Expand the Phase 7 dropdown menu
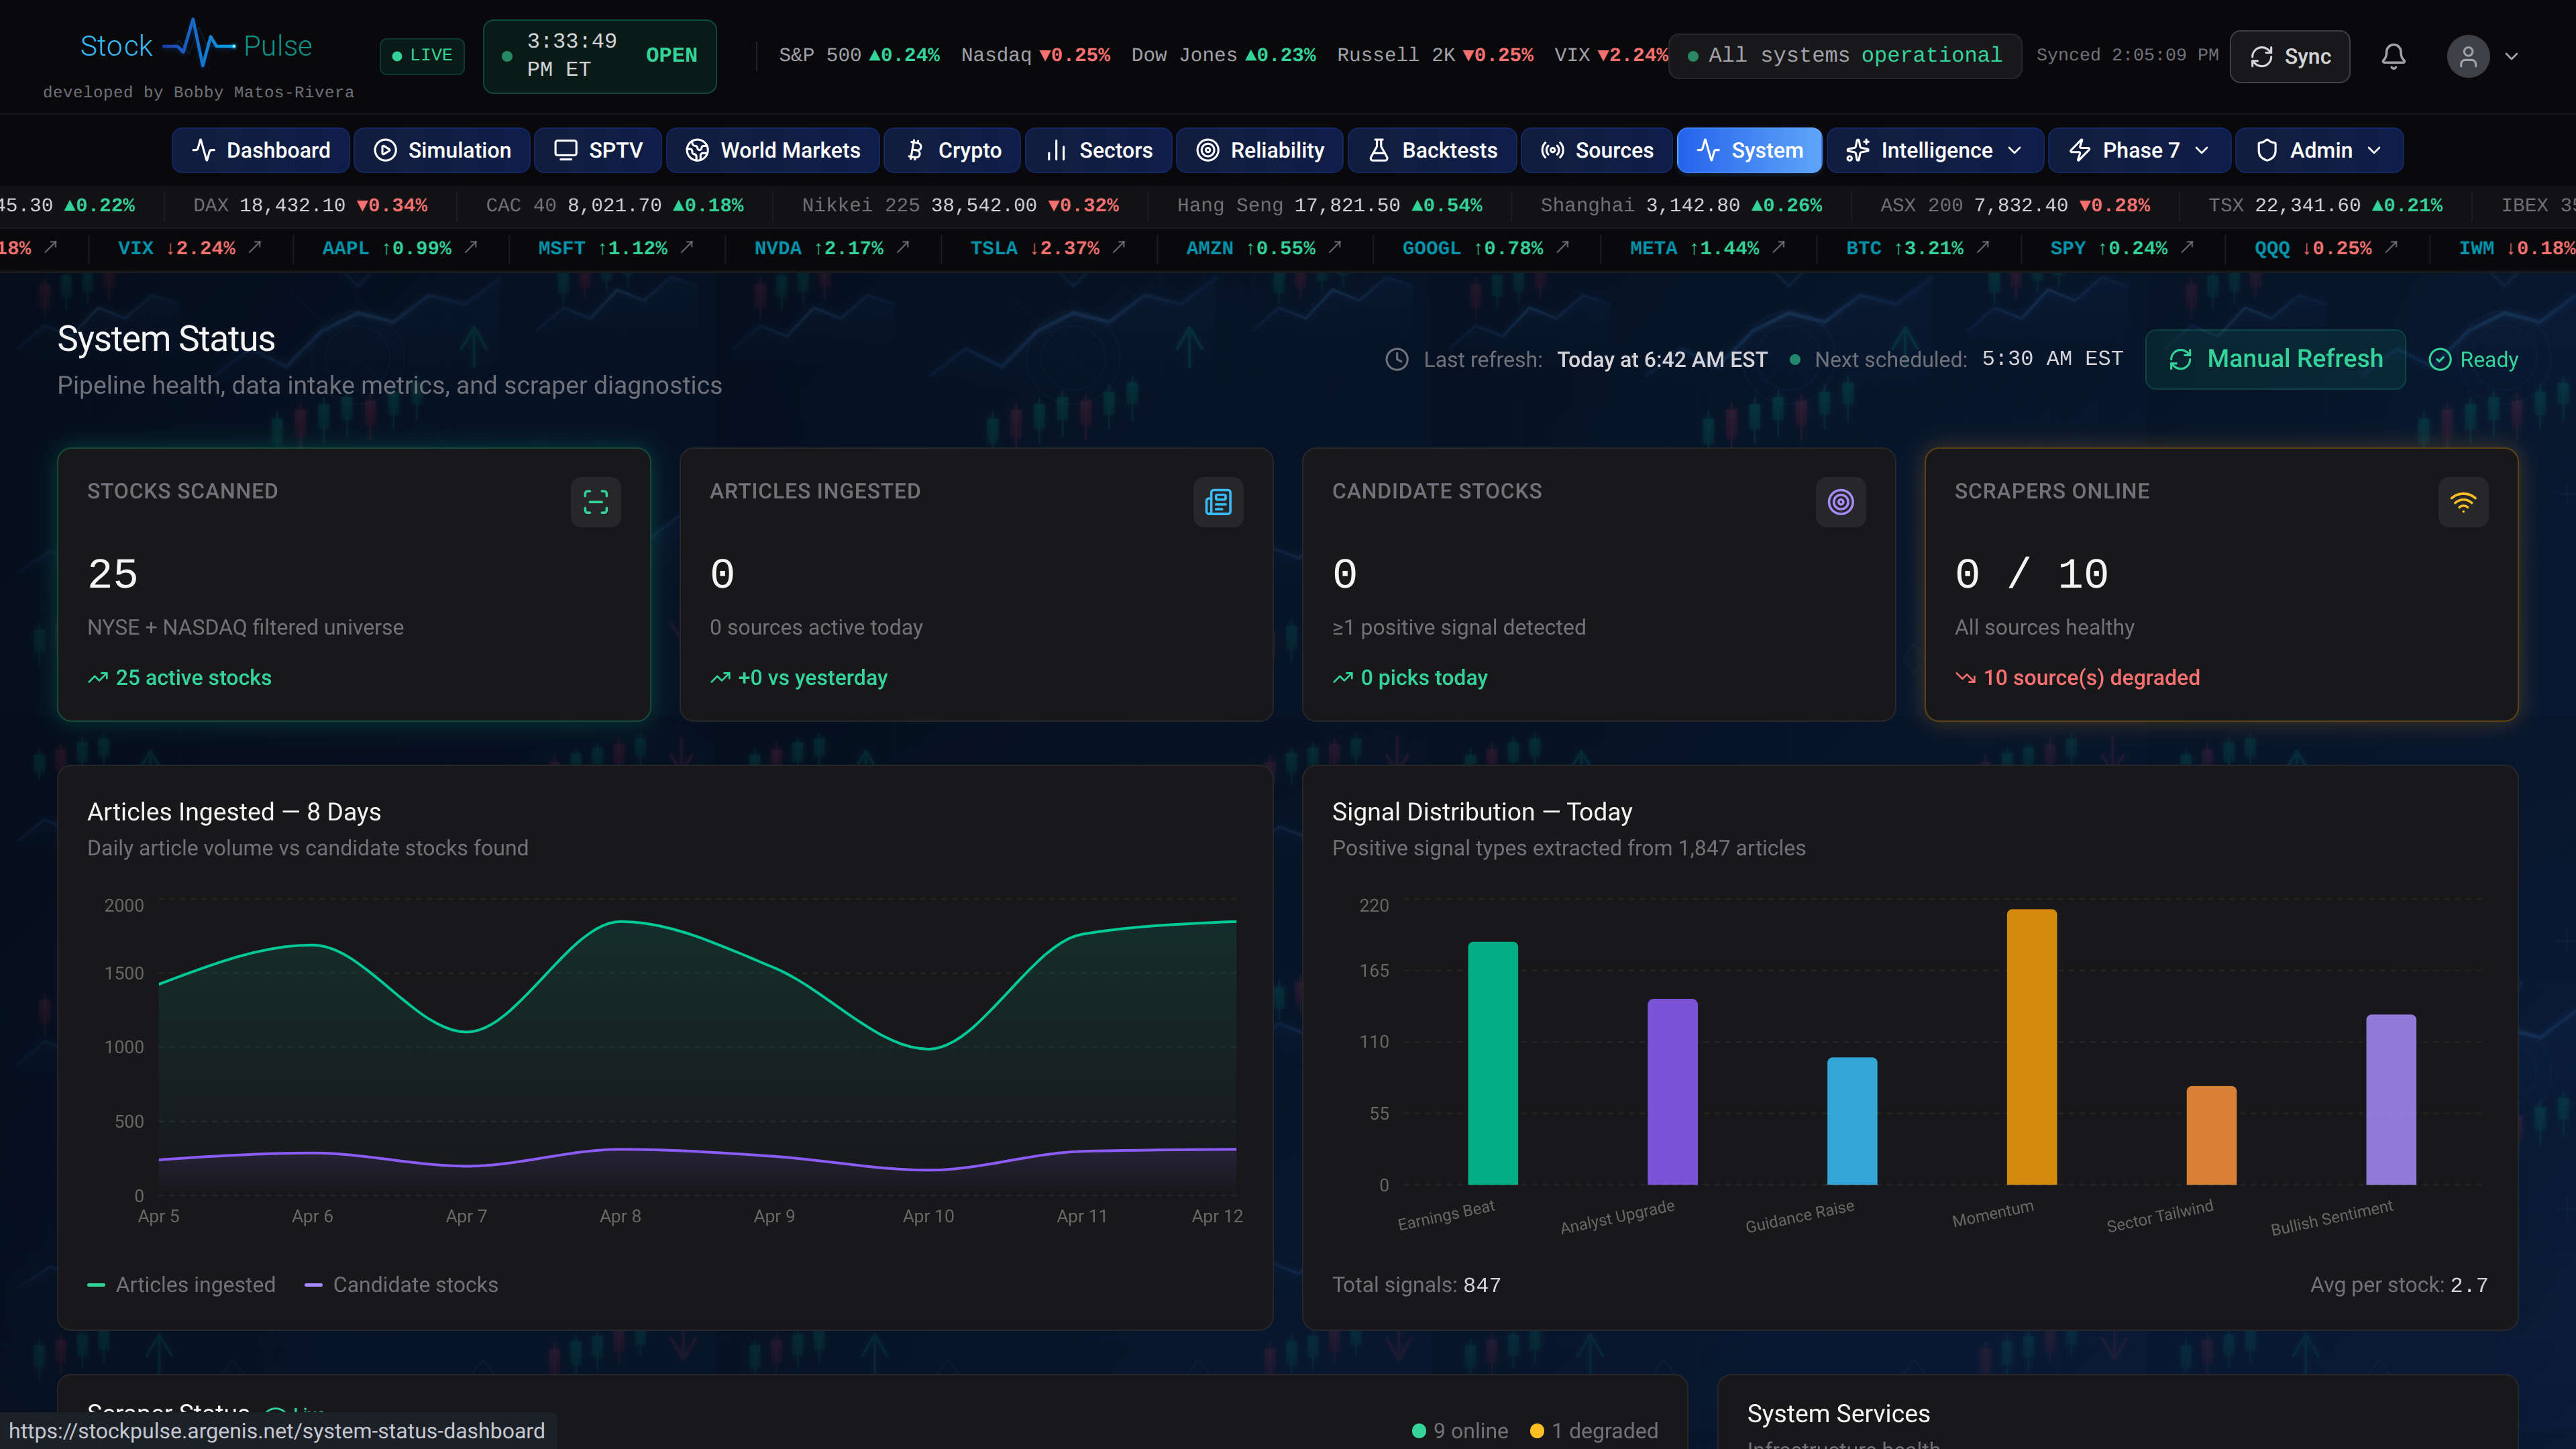The width and height of the screenshot is (2576, 1449). click(x=2139, y=150)
